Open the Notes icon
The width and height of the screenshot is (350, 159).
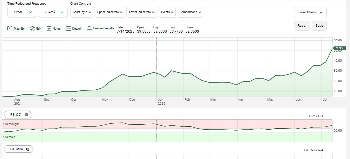(x=49, y=29)
